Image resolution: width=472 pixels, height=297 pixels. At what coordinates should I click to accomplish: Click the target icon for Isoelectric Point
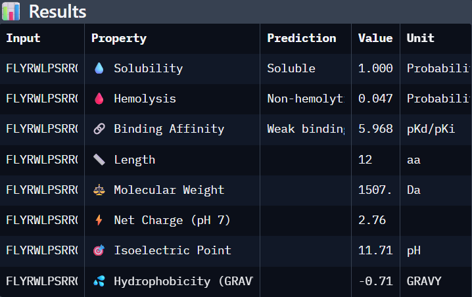point(99,250)
